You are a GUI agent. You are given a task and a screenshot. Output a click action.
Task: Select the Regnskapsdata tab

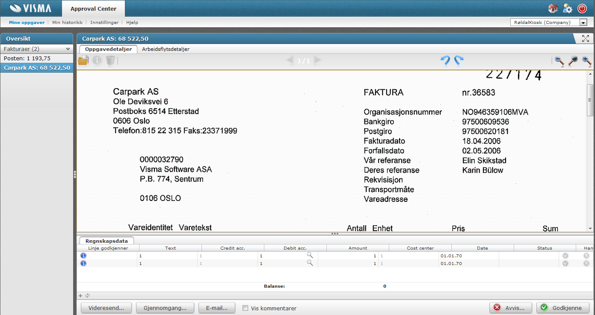pyautogui.click(x=107, y=241)
